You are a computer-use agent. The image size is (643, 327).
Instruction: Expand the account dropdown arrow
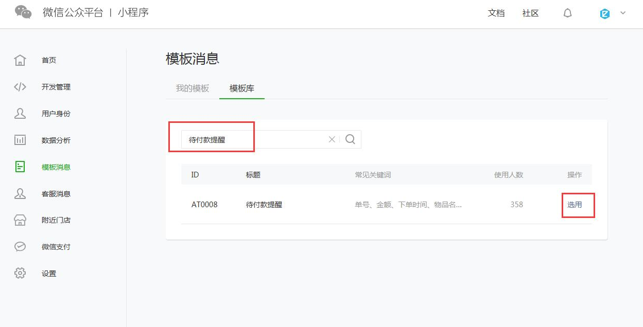pyautogui.click(x=623, y=13)
